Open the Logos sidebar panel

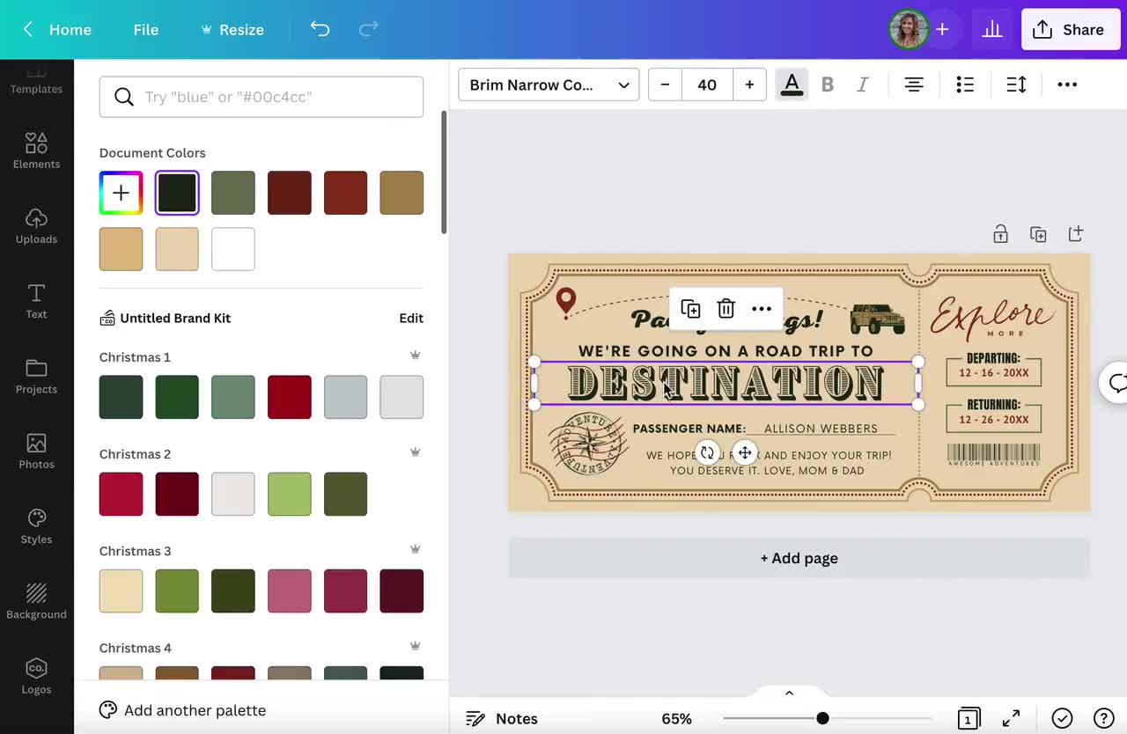pos(36,676)
